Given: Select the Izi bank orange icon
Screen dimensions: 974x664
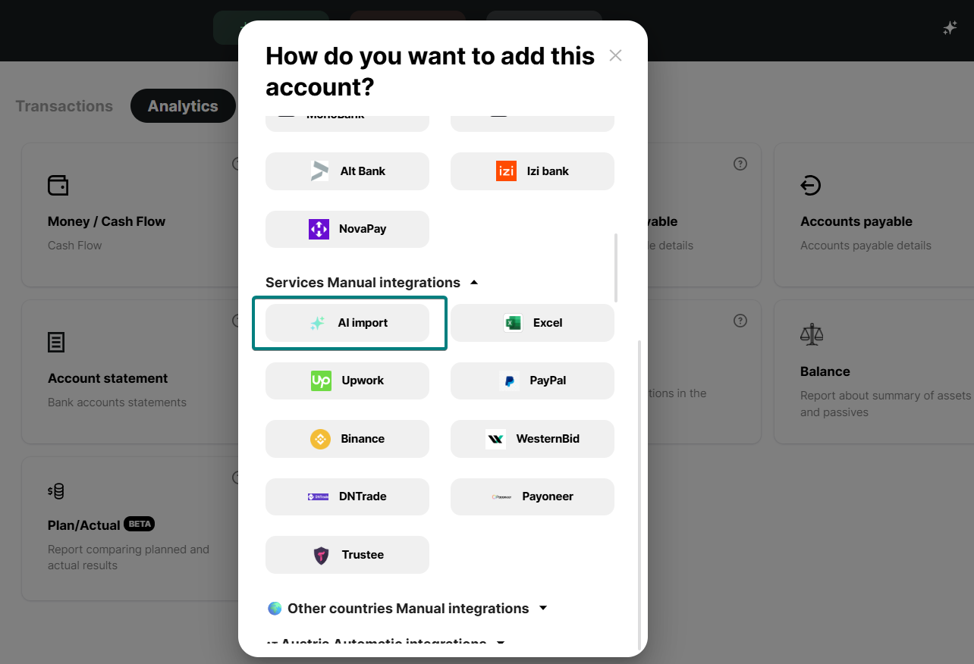Looking at the screenshot, I should point(506,171).
